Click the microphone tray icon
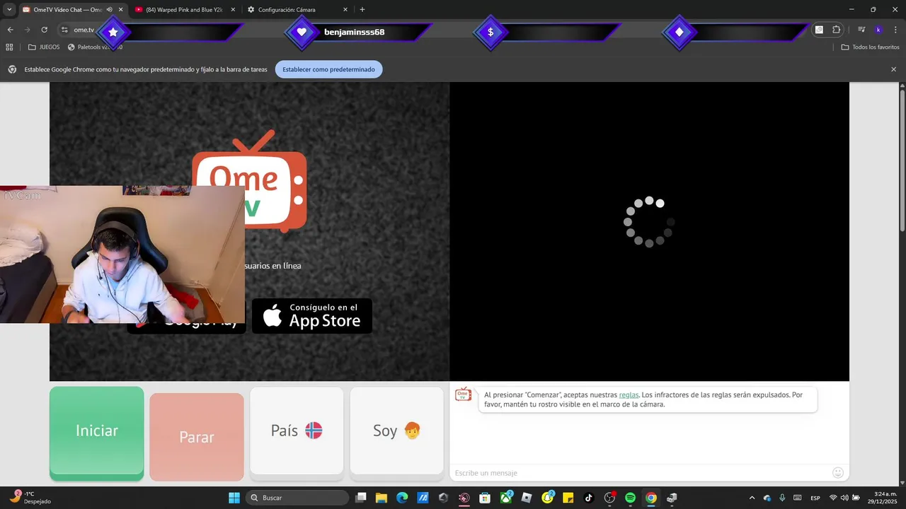 point(782,498)
